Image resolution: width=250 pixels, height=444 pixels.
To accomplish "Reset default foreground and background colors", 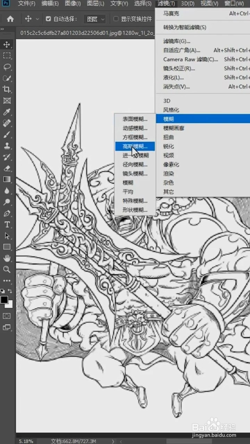I will pos(3,291).
